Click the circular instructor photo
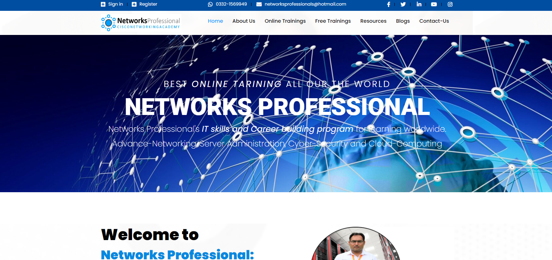This screenshot has width=552, height=260. coord(356,244)
